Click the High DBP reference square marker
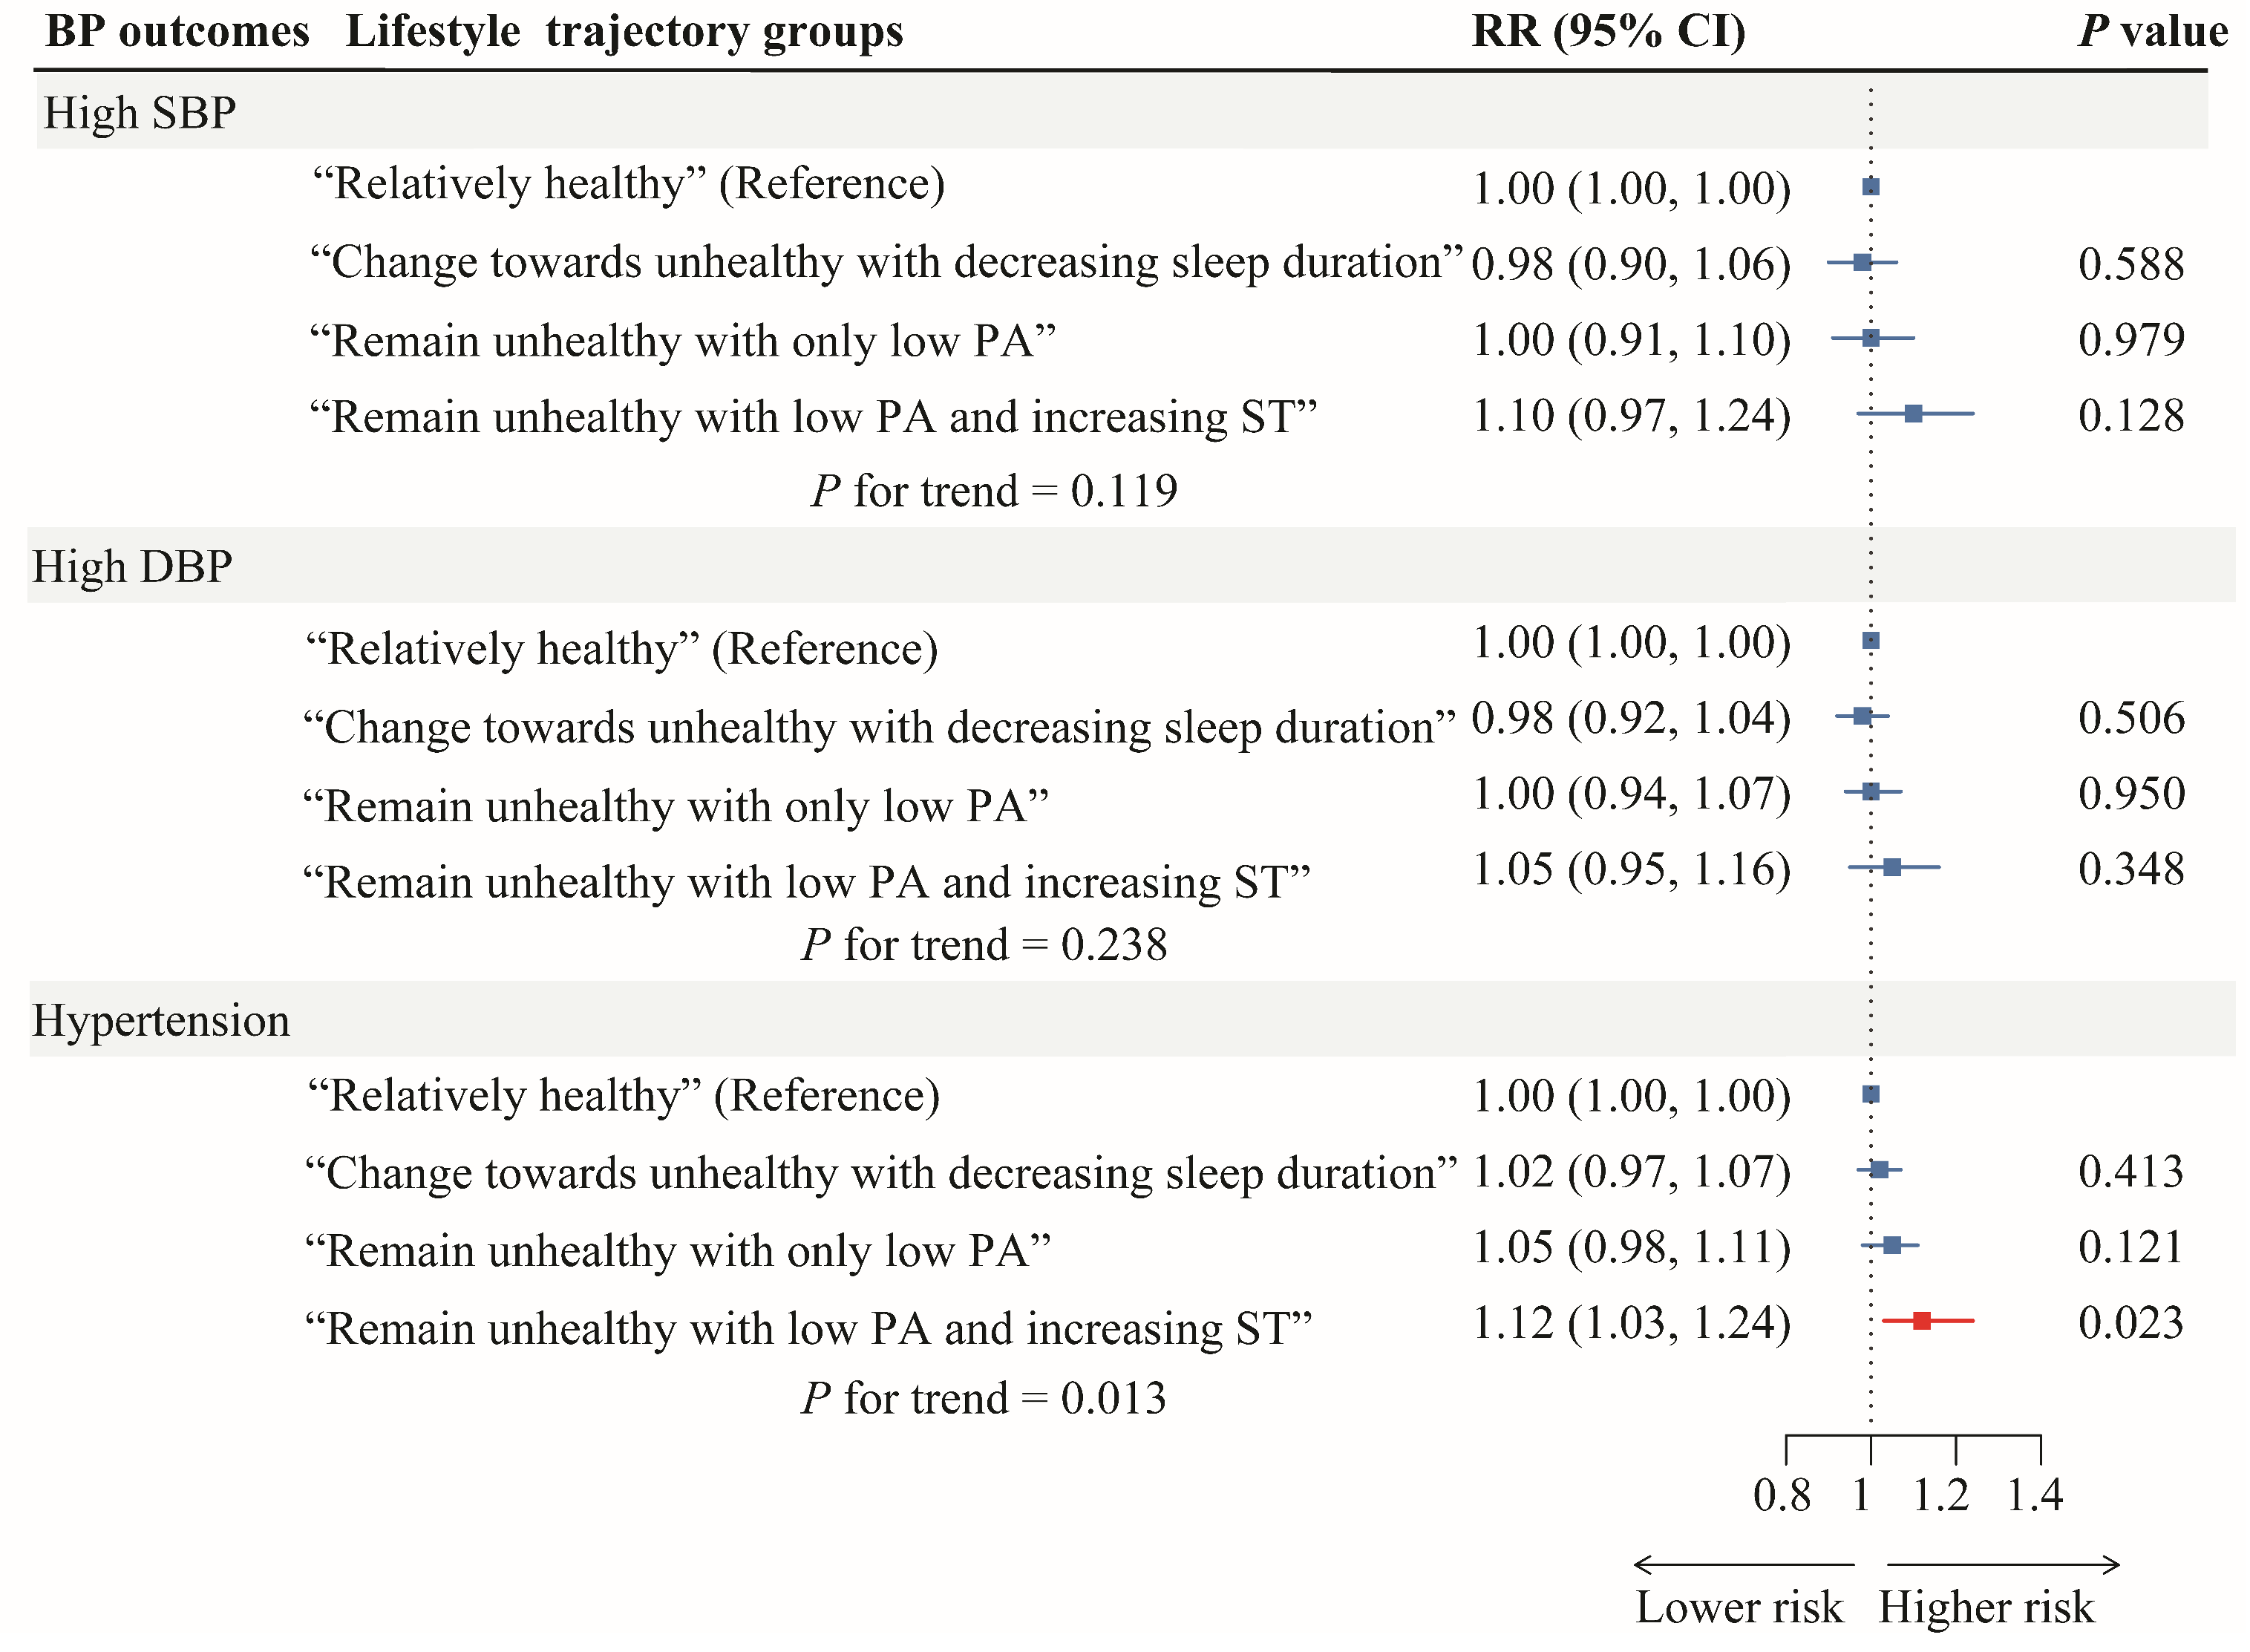2250x1652 pixels. 1871,641
